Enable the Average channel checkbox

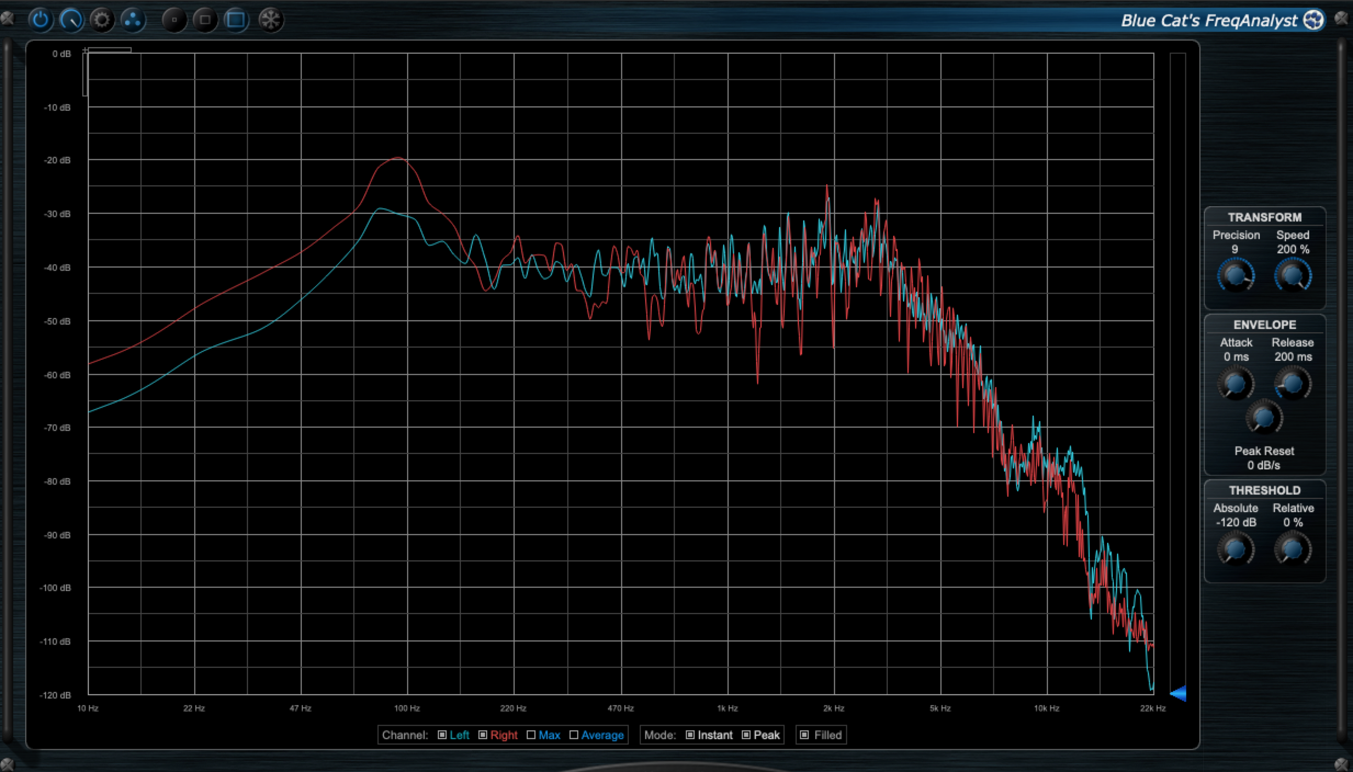click(574, 735)
